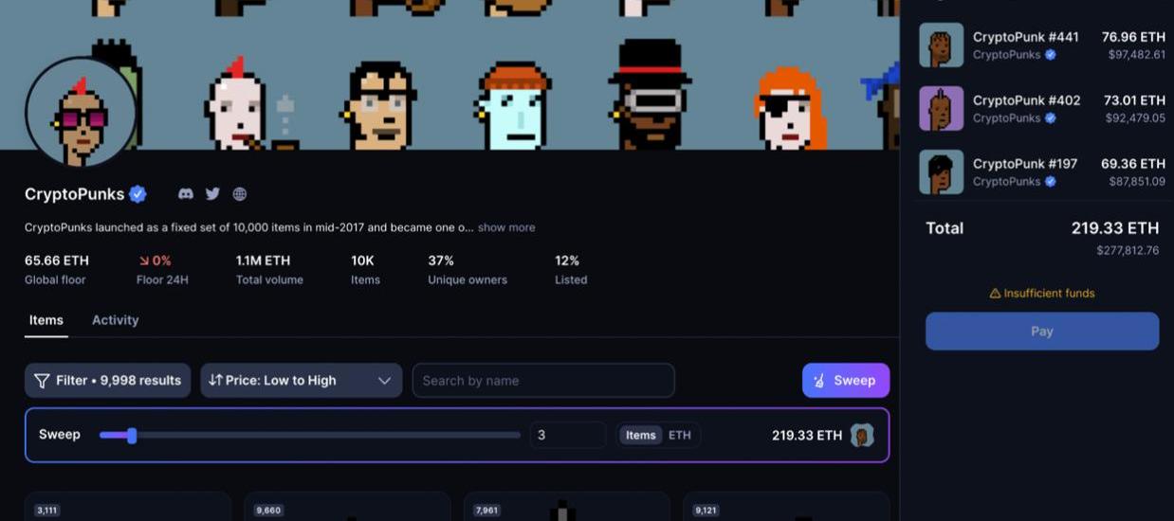This screenshot has height=521, width=1174.
Task: Click the CryptoPunks collection title
Action: [x=75, y=194]
